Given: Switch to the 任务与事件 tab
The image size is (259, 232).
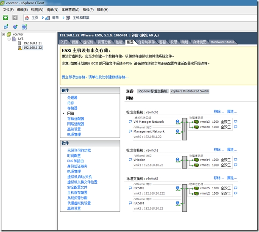Looking at the screenshot, I should [146, 42].
